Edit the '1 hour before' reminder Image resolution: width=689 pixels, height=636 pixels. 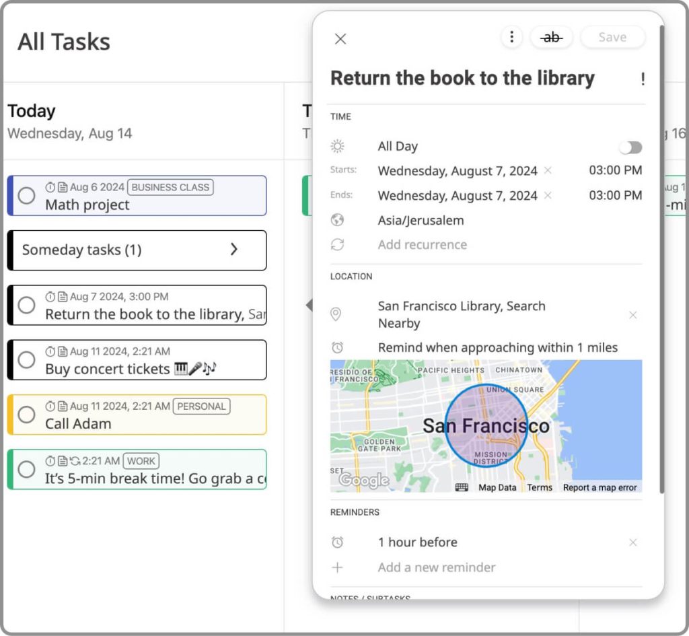coord(417,542)
